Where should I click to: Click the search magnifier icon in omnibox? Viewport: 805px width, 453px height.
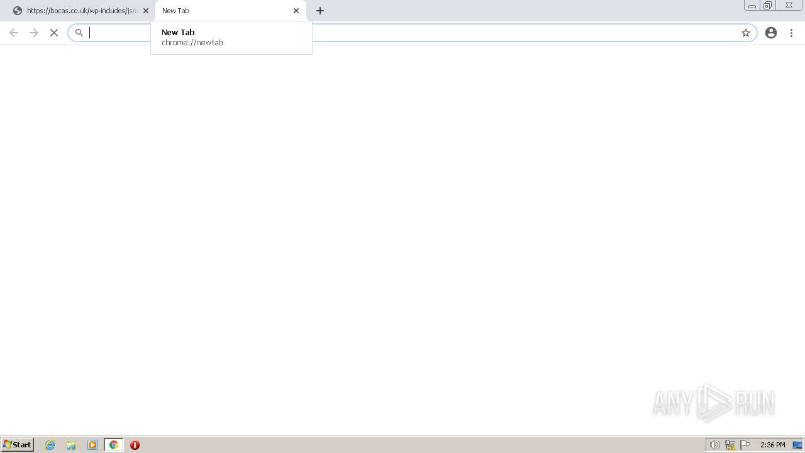point(79,33)
